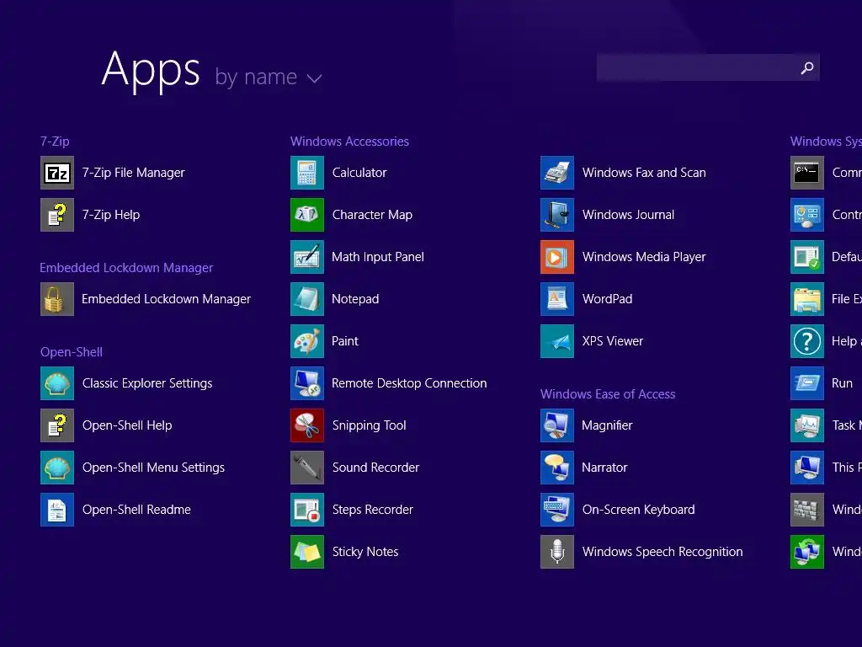862x647 pixels.
Task: Click the 'Snipping Tool' text label
Action: 370,425
